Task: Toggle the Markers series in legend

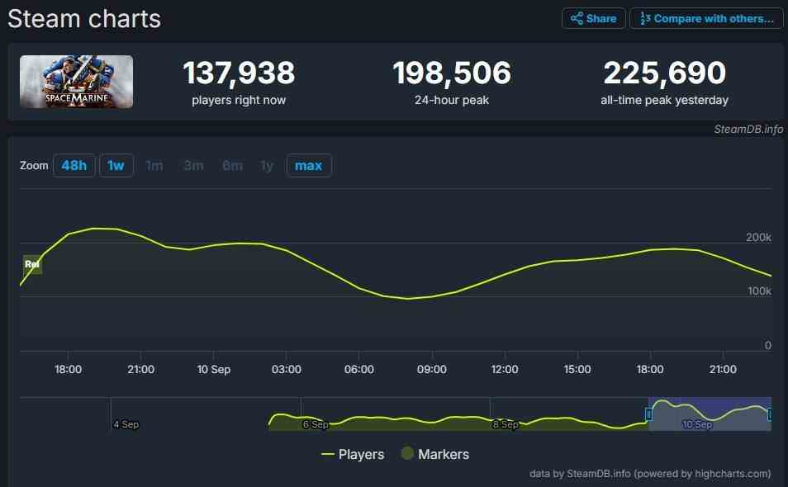Action: pyautogui.click(x=435, y=454)
